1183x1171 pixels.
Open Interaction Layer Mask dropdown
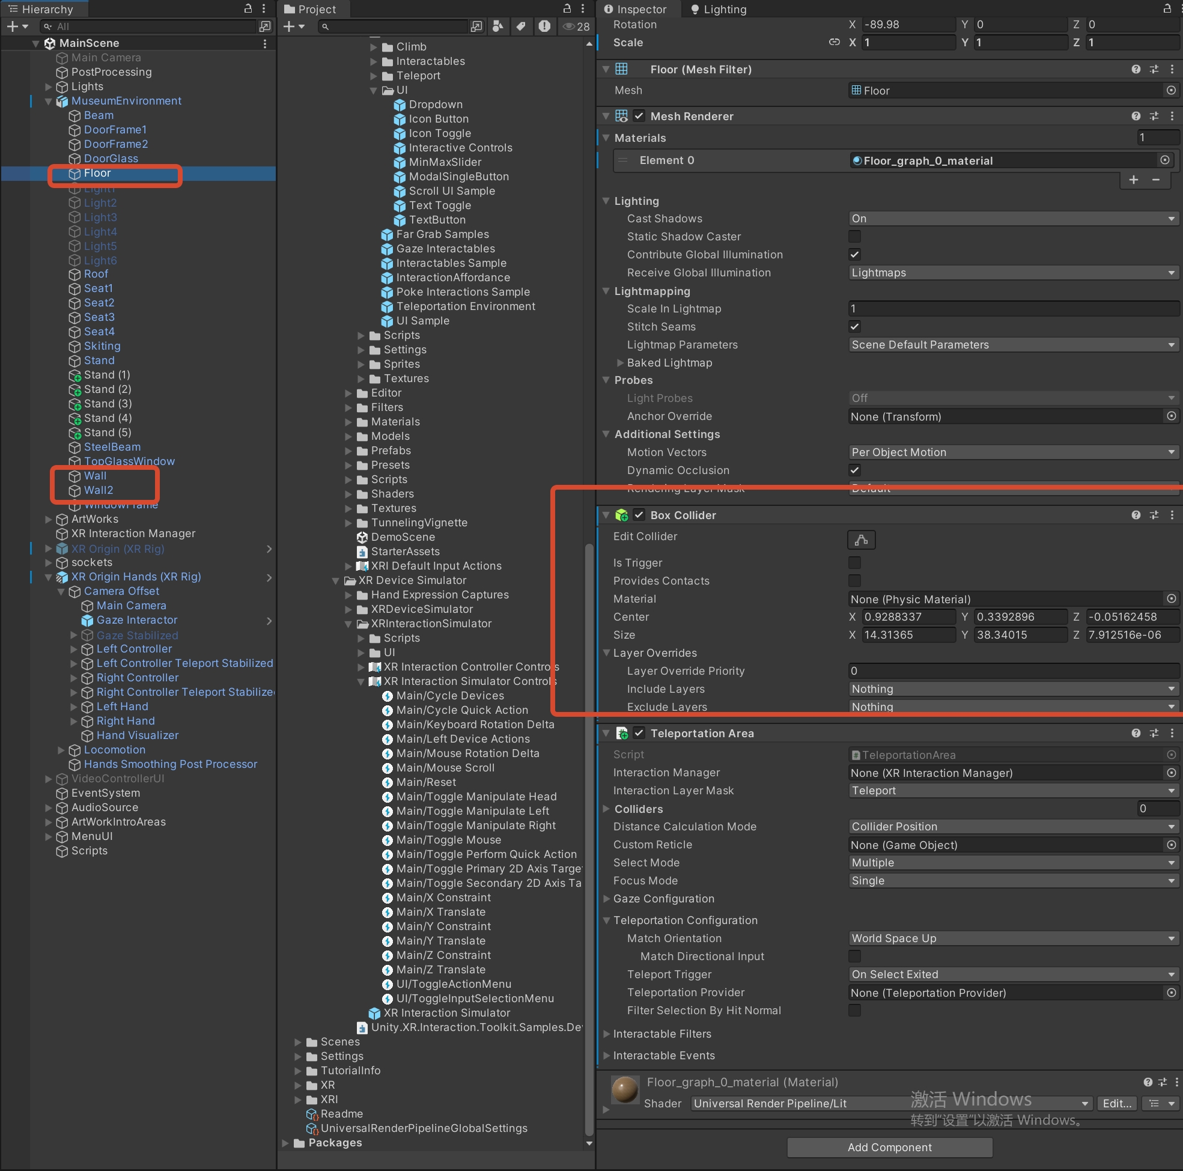click(x=1013, y=791)
